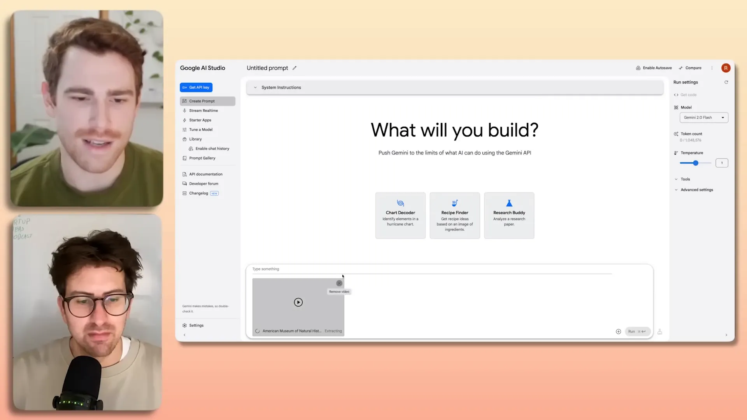Screen dimensions: 747x420
Task: Click the Settings gear icon
Action: click(184, 325)
